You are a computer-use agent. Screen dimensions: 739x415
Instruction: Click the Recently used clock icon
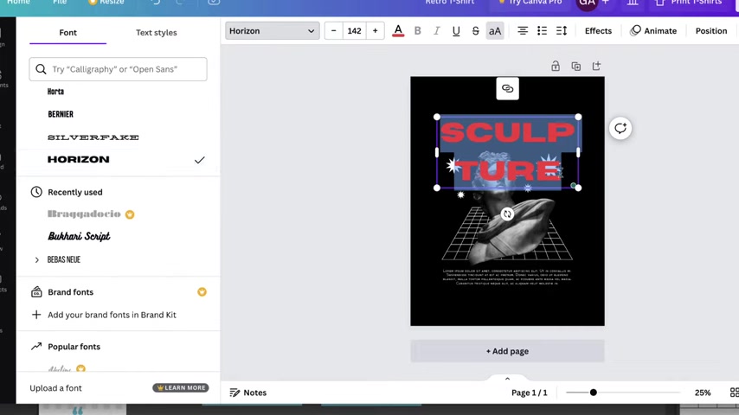36,192
